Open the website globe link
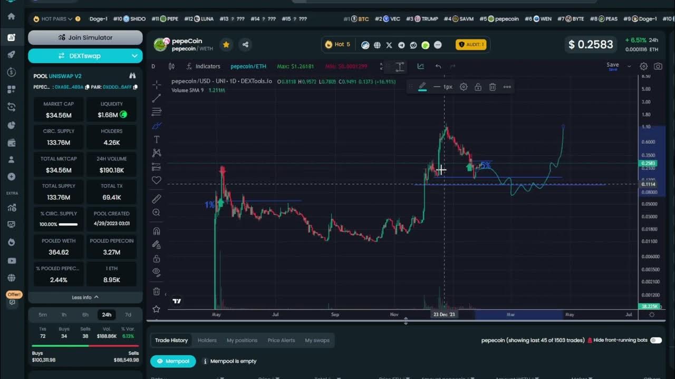This screenshot has width=675, height=379. tap(377, 45)
